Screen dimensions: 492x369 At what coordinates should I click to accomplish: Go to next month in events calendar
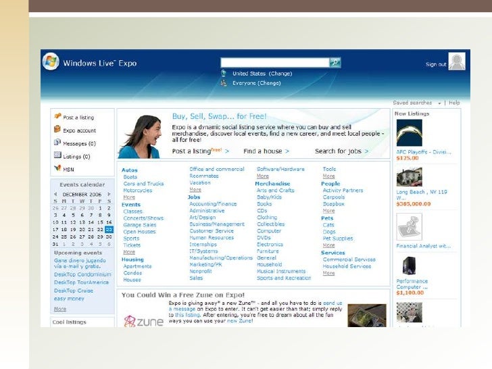[x=109, y=194]
